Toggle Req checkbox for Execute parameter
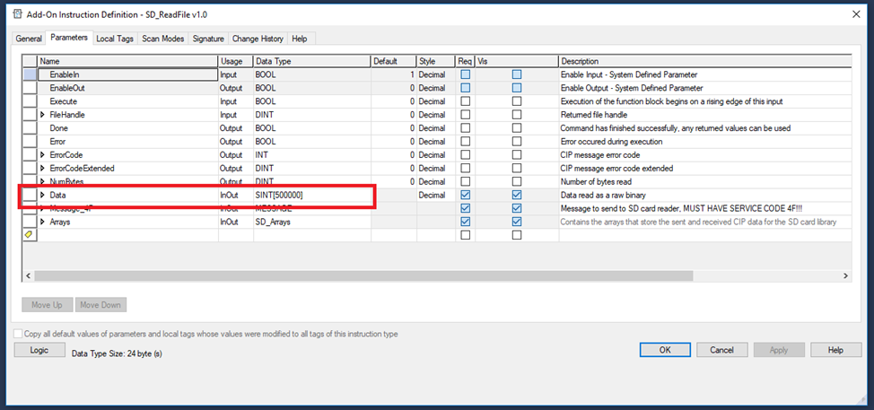The image size is (874, 410). [465, 101]
